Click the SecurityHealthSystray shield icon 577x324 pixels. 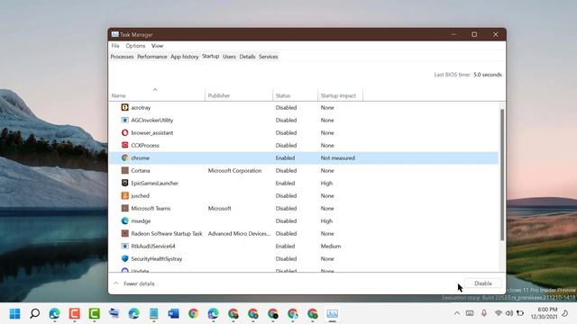124,258
